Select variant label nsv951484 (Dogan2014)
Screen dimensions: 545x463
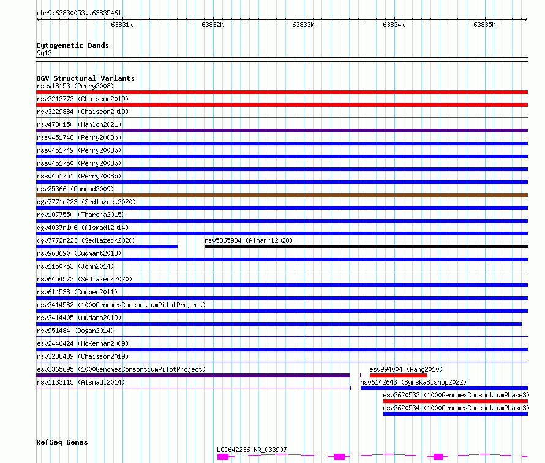(75, 331)
